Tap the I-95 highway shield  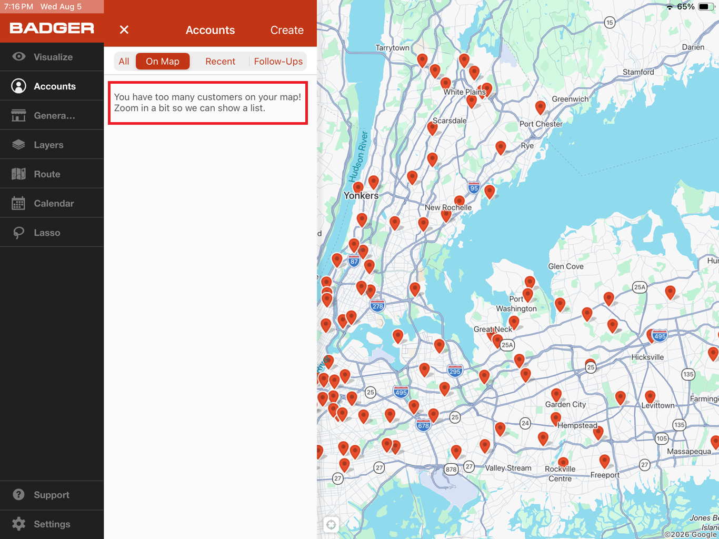coord(474,187)
